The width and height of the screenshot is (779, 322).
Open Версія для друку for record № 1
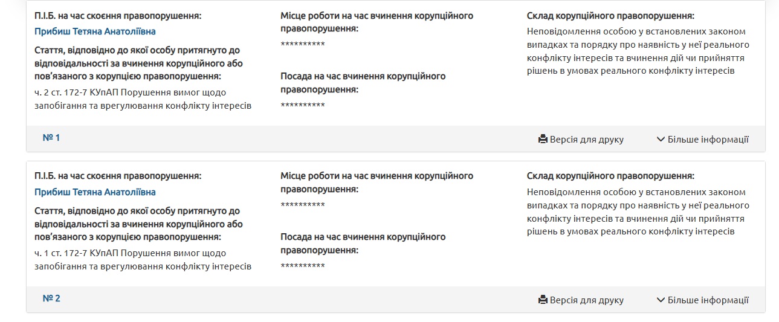[x=581, y=140]
